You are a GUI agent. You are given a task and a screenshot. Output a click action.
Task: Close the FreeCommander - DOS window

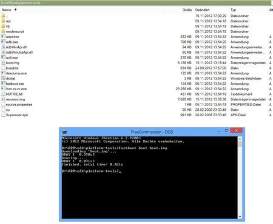tap(236, 131)
